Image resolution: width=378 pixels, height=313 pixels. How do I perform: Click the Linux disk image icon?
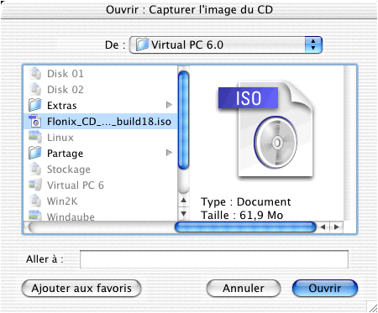tap(35, 138)
